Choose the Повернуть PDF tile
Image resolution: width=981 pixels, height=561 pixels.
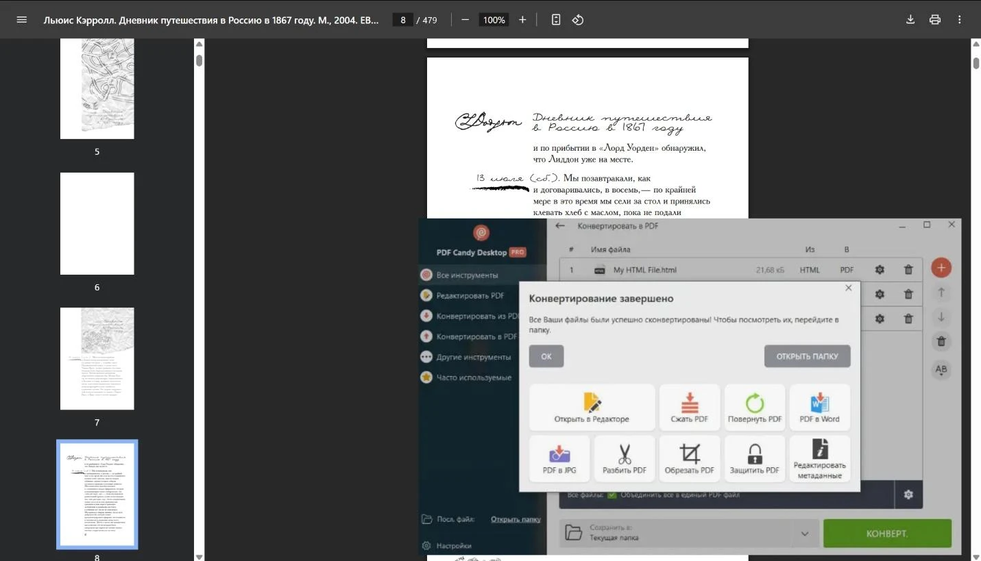(x=755, y=408)
